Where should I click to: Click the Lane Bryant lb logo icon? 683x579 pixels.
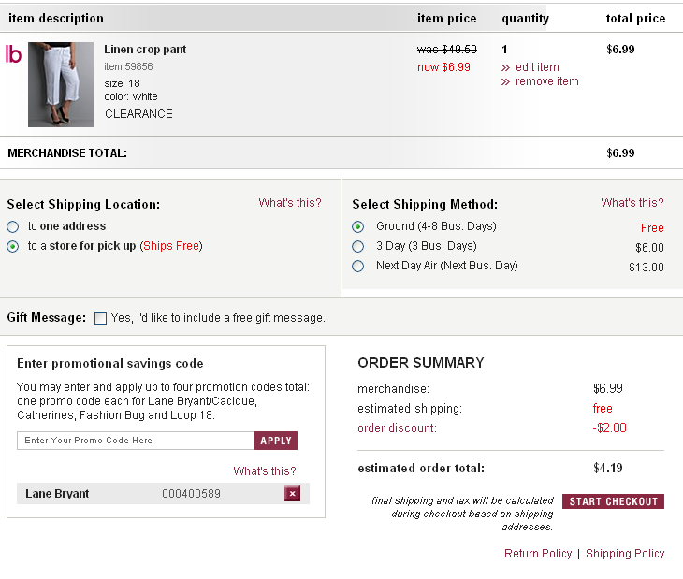(13, 54)
